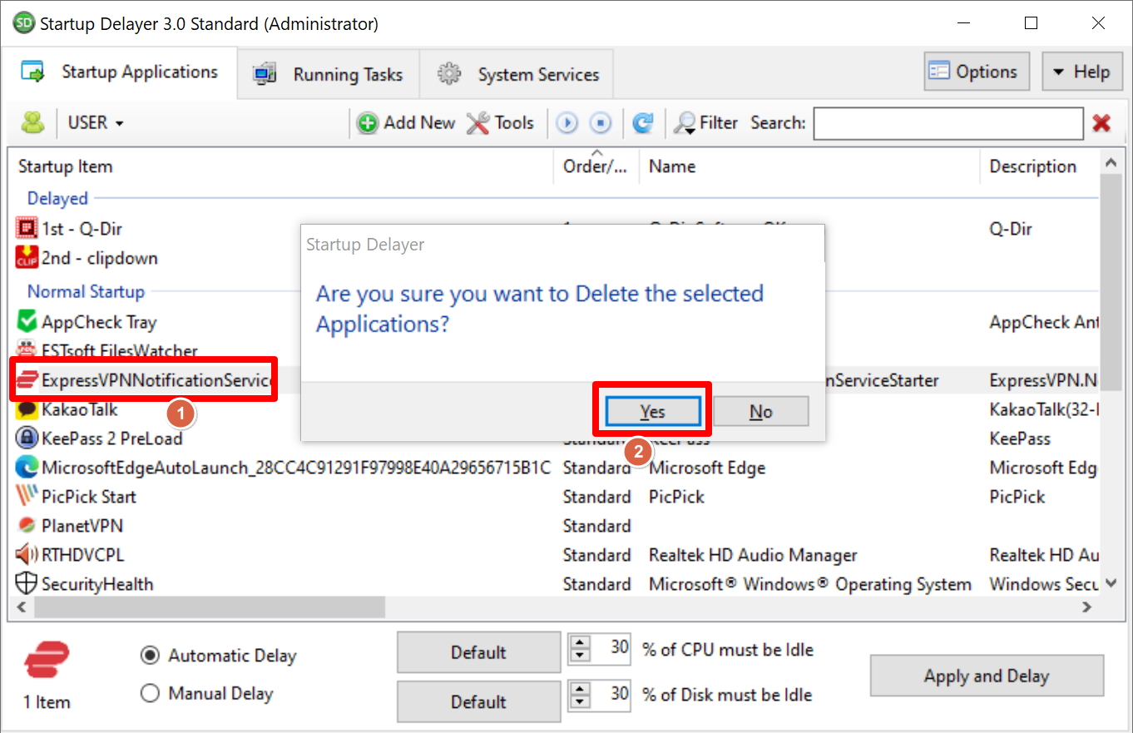Click the RTHDVCPL speaker icon
Image resolution: width=1133 pixels, height=733 pixels.
pyautogui.click(x=27, y=554)
